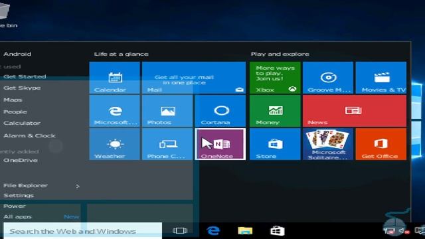Launch Microsoft Edge tile
This screenshot has height=239, width=425.
(114, 111)
